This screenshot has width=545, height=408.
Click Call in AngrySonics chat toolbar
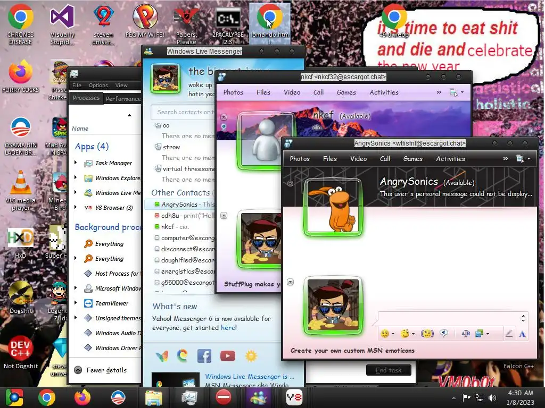pos(385,158)
